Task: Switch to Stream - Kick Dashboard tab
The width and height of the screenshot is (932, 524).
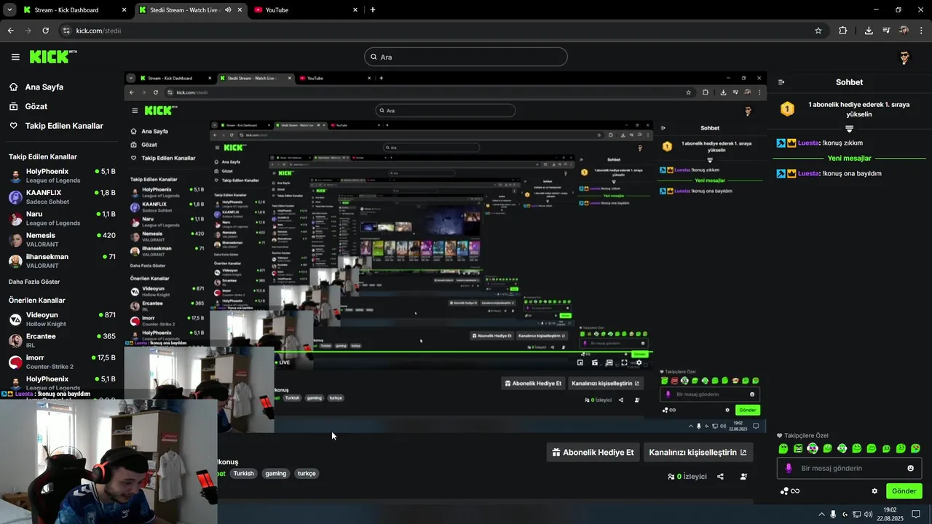Action: (74, 10)
